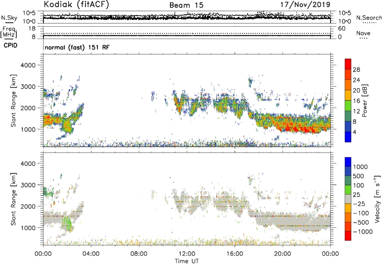Click the yellow segment of Power colorbar

(348, 95)
